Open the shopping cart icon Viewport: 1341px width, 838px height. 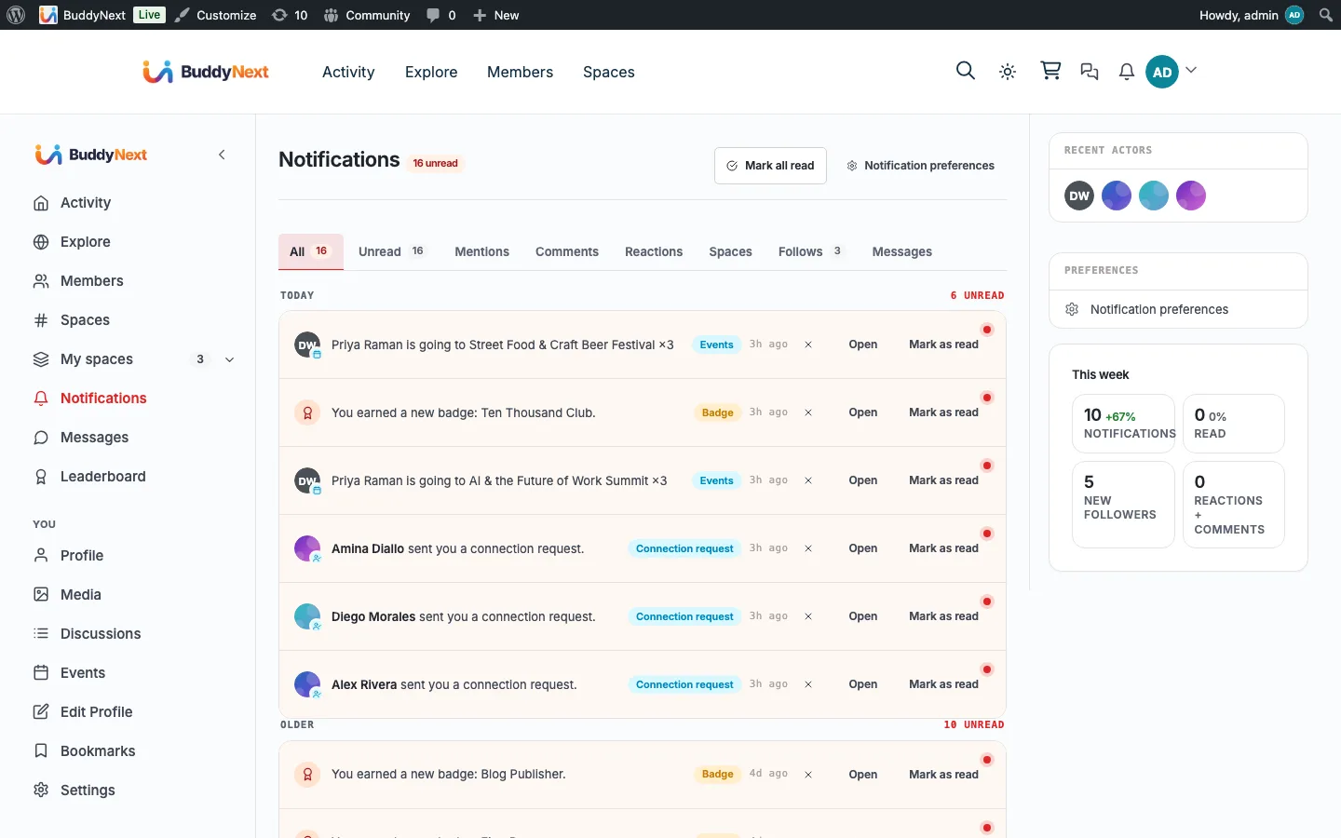click(x=1050, y=71)
